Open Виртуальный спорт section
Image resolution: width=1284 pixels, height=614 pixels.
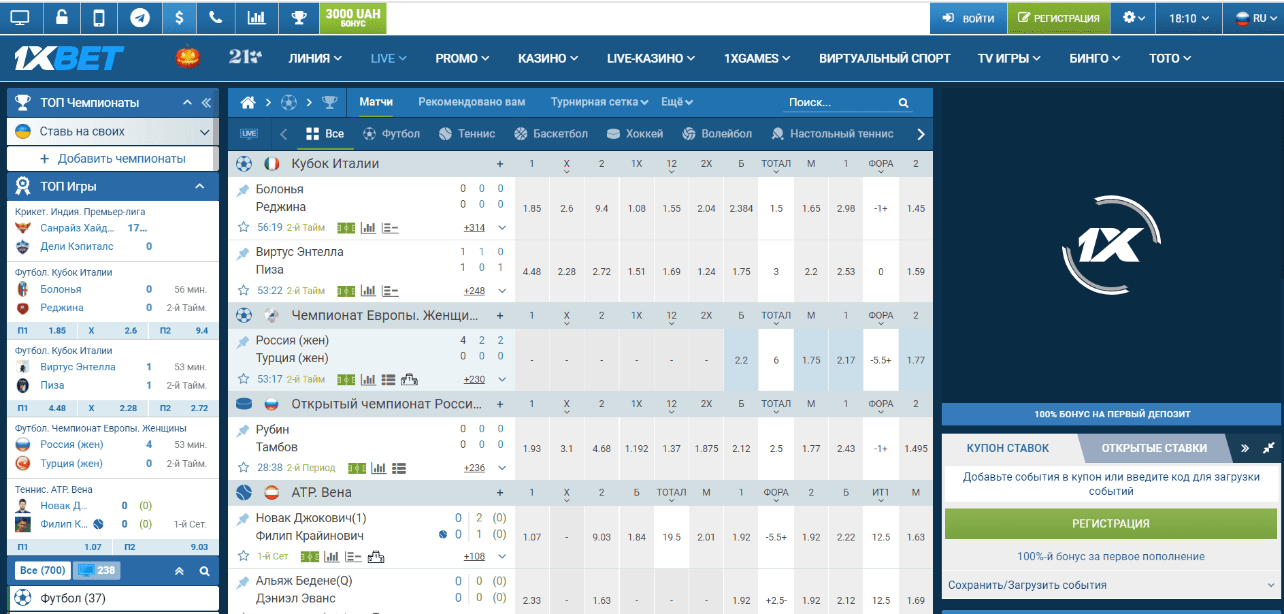pyautogui.click(x=885, y=59)
